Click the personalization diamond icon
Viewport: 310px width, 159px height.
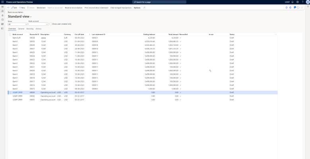click(286, 8)
